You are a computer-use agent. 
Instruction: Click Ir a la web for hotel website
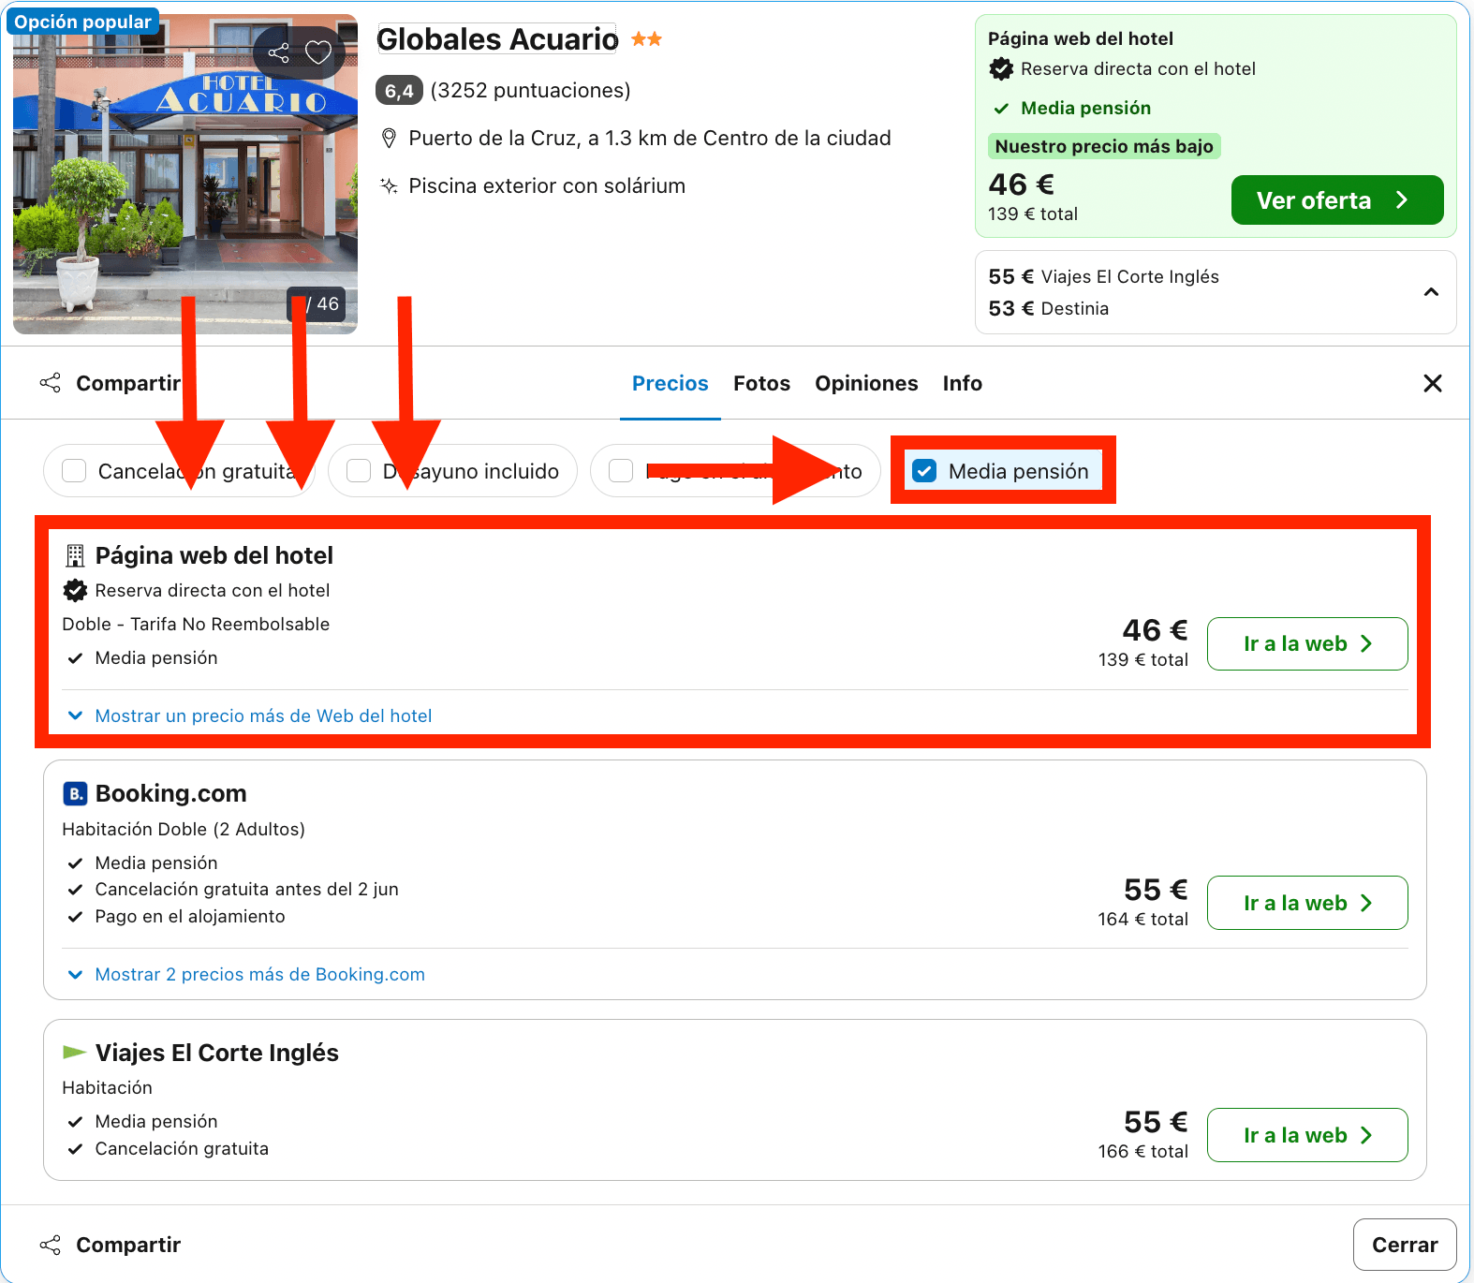click(x=1307, y=643)
